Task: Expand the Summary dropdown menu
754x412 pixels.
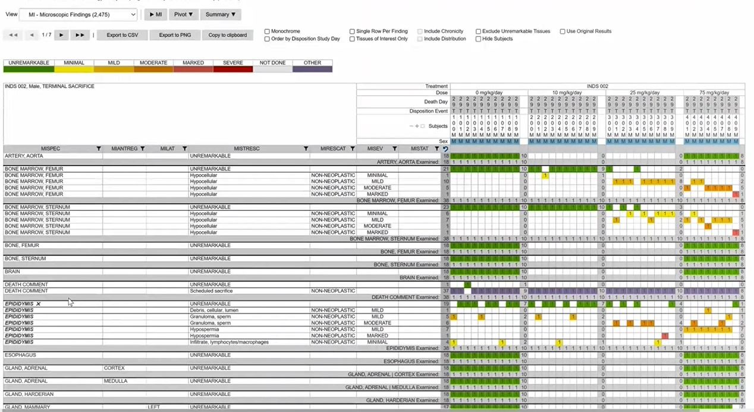Action: tap(221, 14)
